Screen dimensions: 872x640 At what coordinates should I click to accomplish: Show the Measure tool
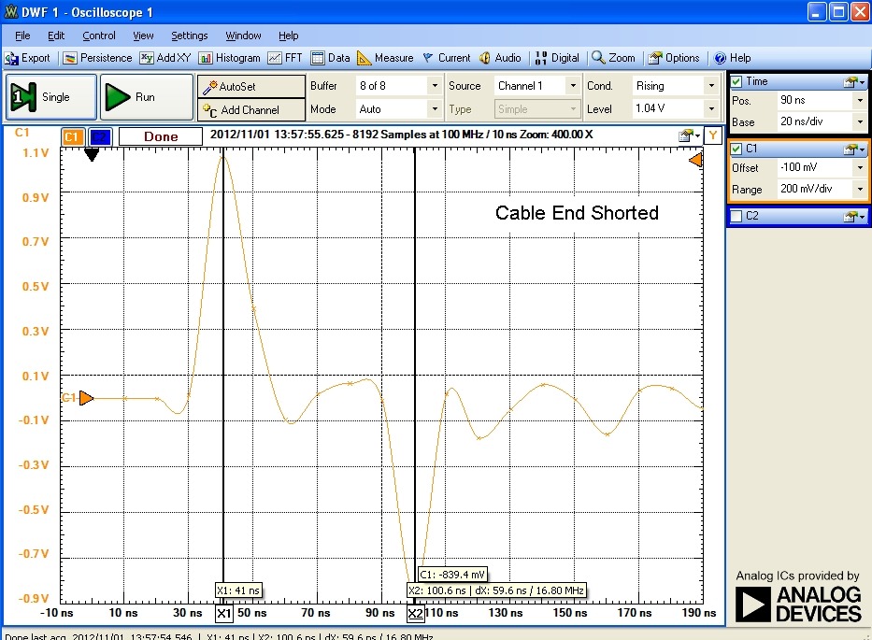[385, 58]
